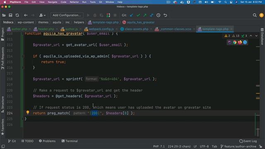Open the Pull Requests tool window
This screenshot has width=265, height=149.
click(x=2, y=58)
